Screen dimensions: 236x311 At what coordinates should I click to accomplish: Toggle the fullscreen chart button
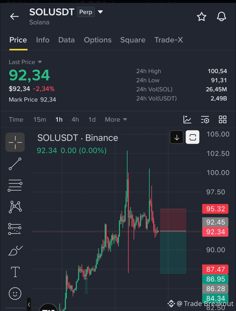(192, 137)
